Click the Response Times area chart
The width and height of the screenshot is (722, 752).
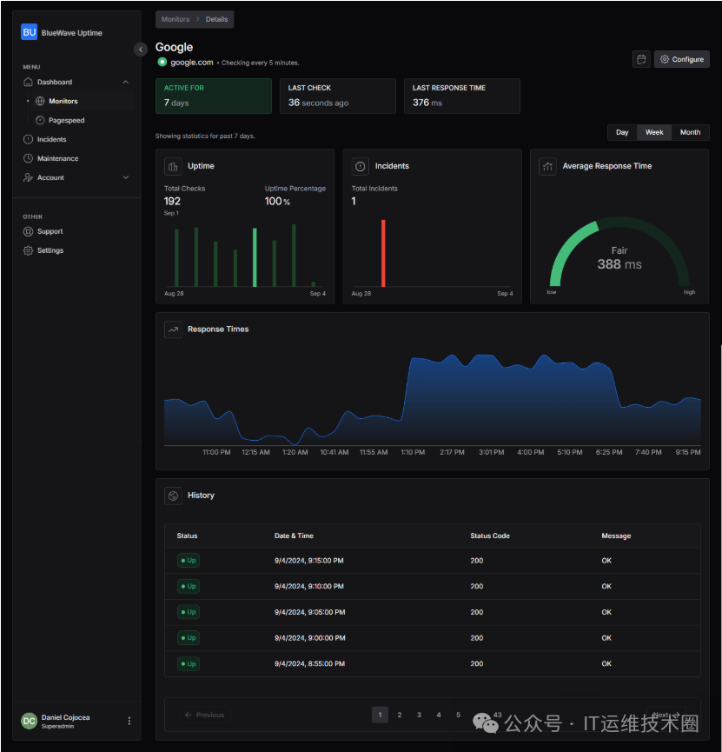pos(433,400)
